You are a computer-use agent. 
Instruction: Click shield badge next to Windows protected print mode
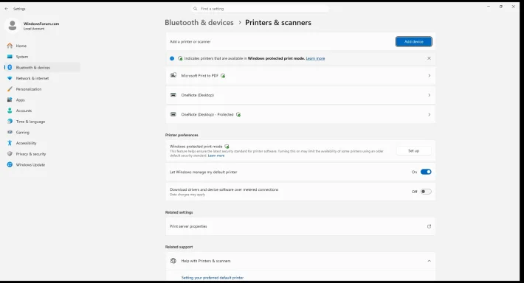click(x=227, y=147)
